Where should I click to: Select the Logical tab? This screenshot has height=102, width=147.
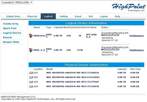click(48, 17)
